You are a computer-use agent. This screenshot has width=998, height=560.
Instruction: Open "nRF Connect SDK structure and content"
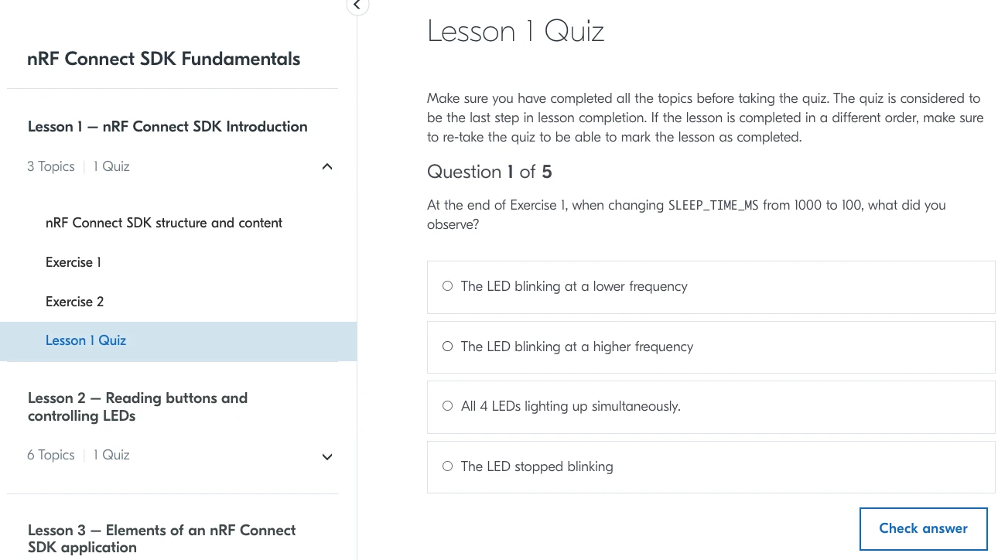(163, 223)
